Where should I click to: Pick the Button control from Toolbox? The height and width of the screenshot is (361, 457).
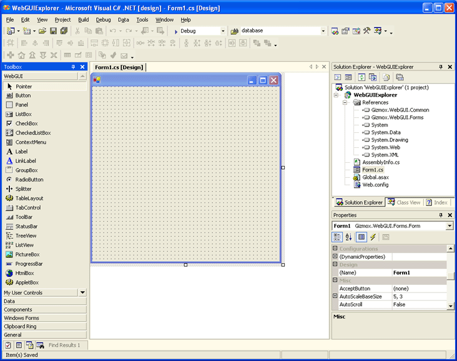click(44, 95)
